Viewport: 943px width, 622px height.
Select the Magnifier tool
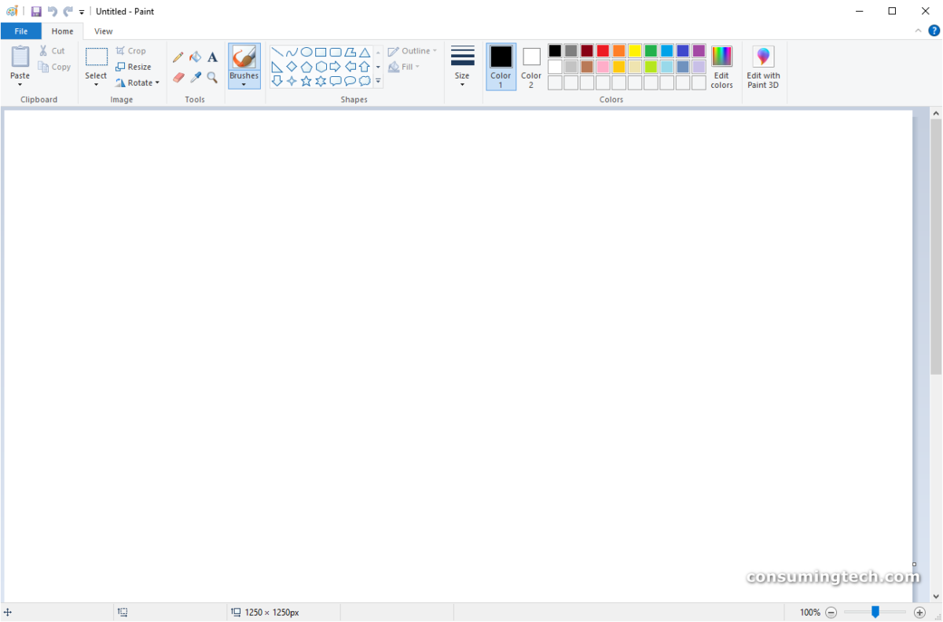click(x=212, y=78)
